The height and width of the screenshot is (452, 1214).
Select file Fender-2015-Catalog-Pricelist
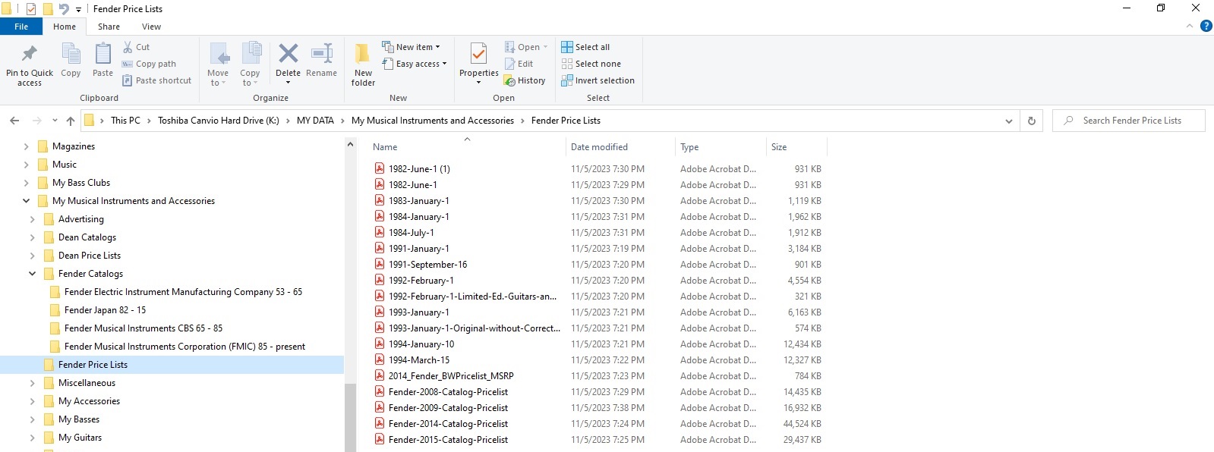click(x=448, y=440)
